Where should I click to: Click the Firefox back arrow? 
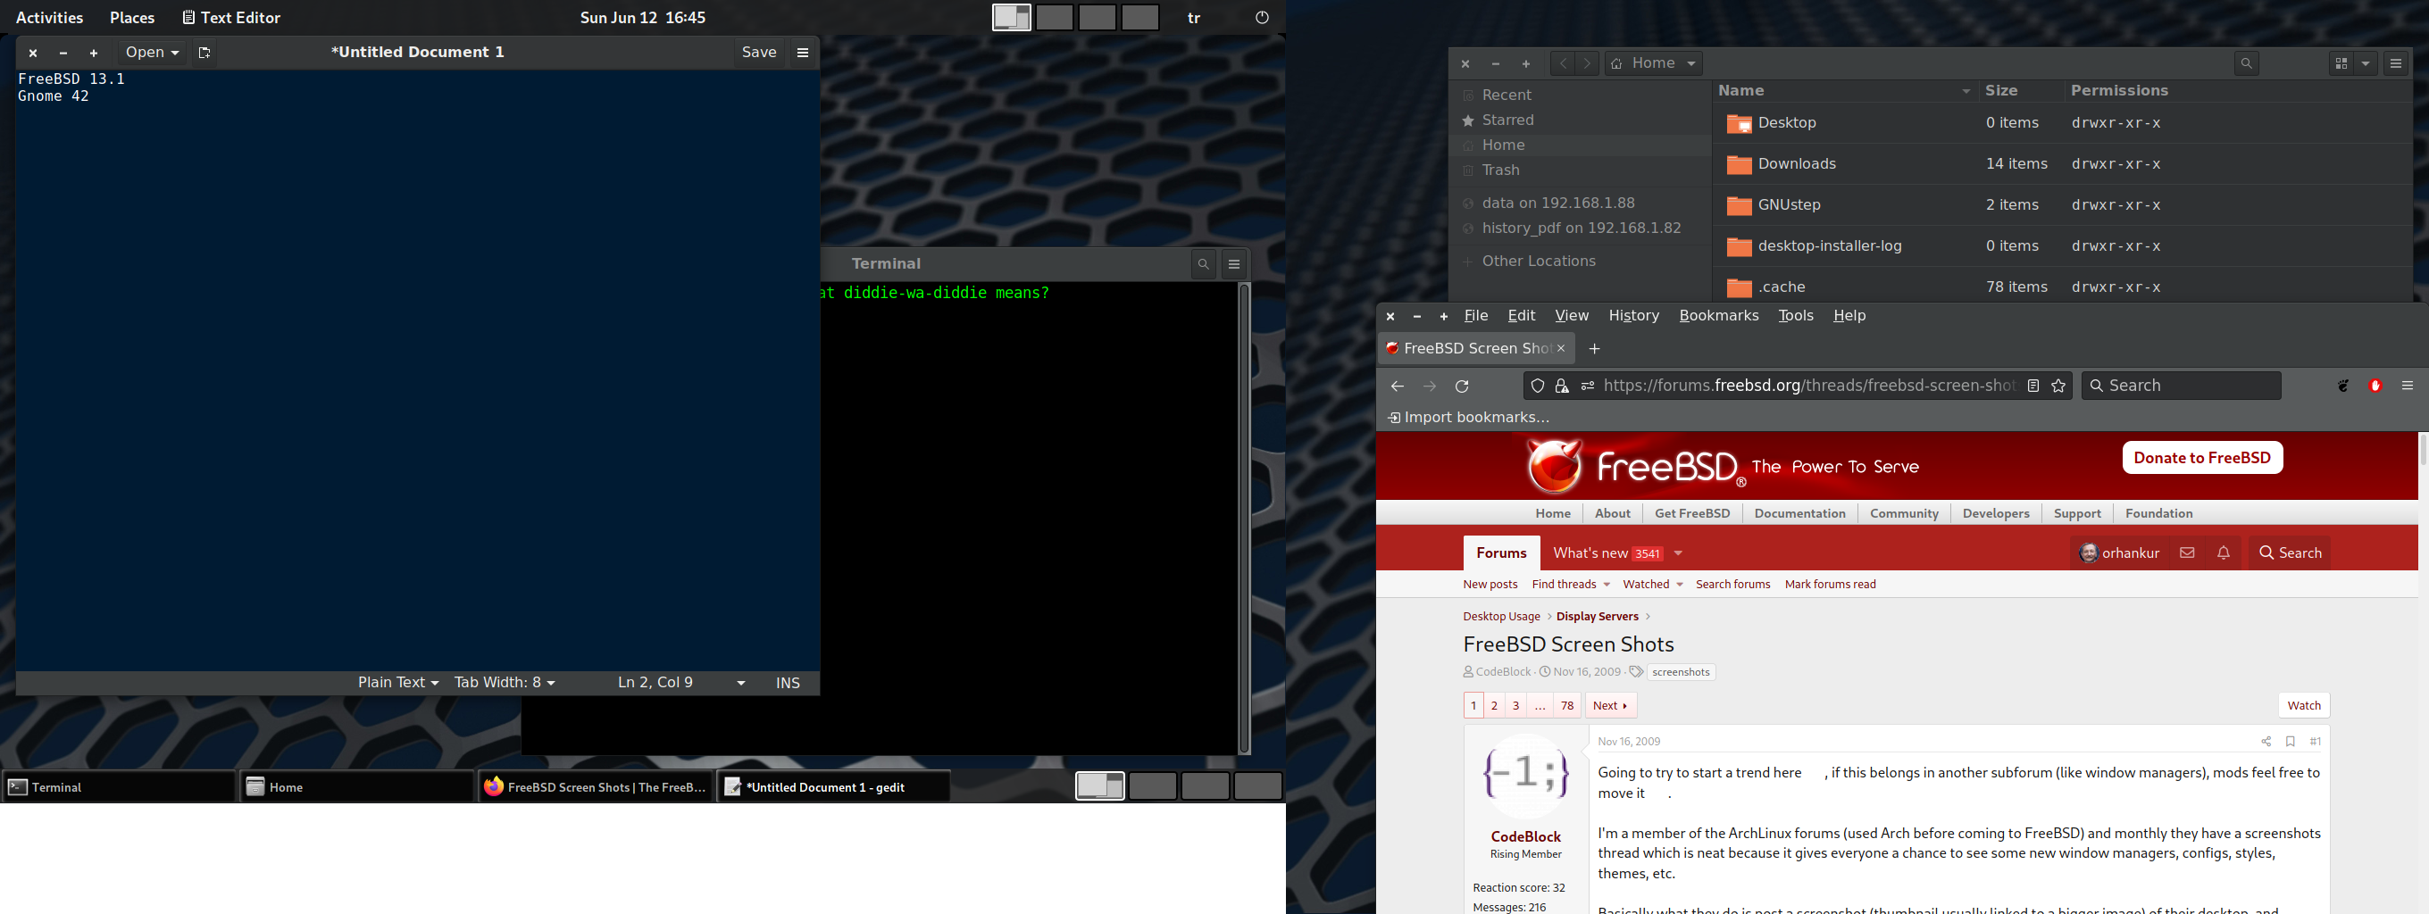1398,386
